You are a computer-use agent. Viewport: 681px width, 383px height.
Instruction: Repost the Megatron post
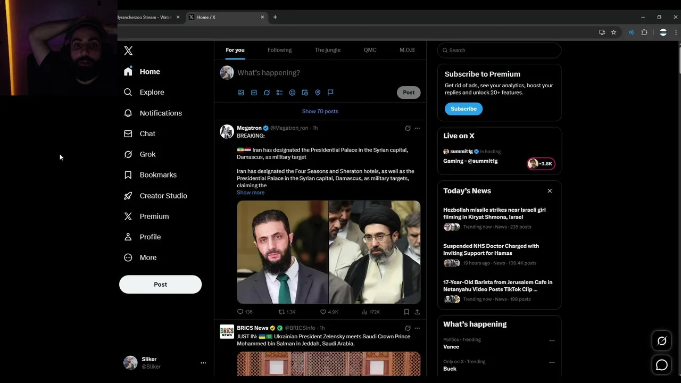[x=287, y=312]
